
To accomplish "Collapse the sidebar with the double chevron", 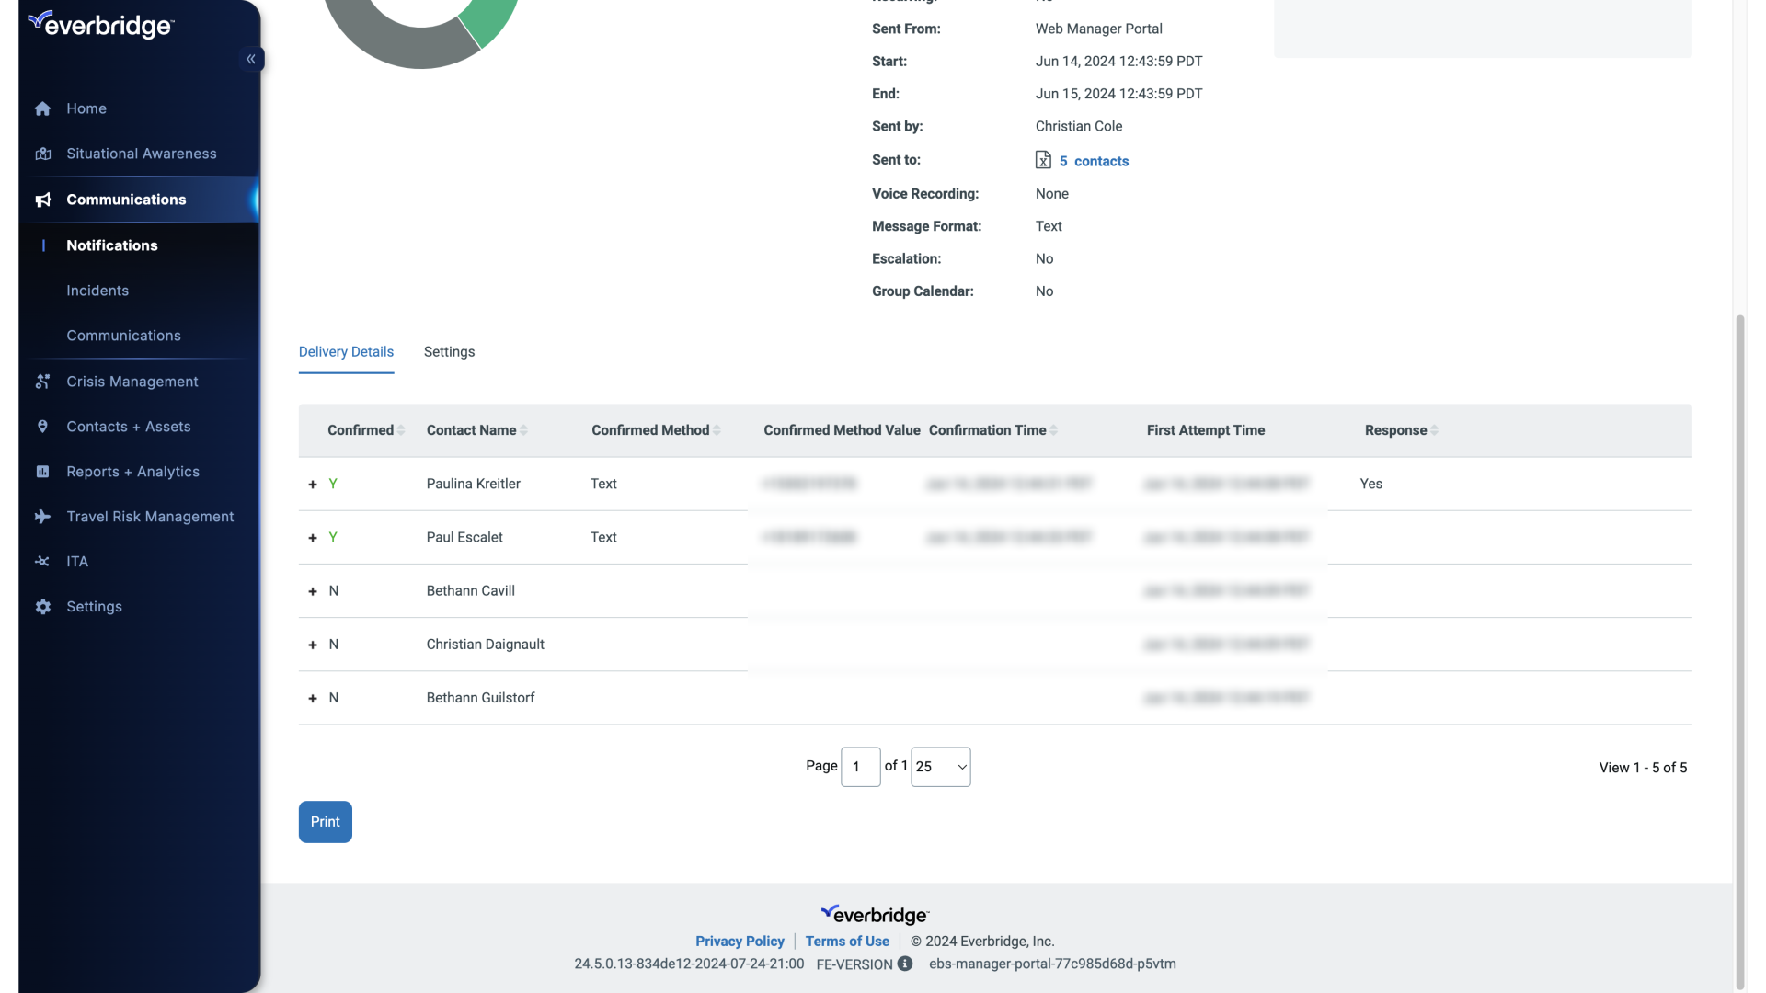I will [x=250, y=59].
